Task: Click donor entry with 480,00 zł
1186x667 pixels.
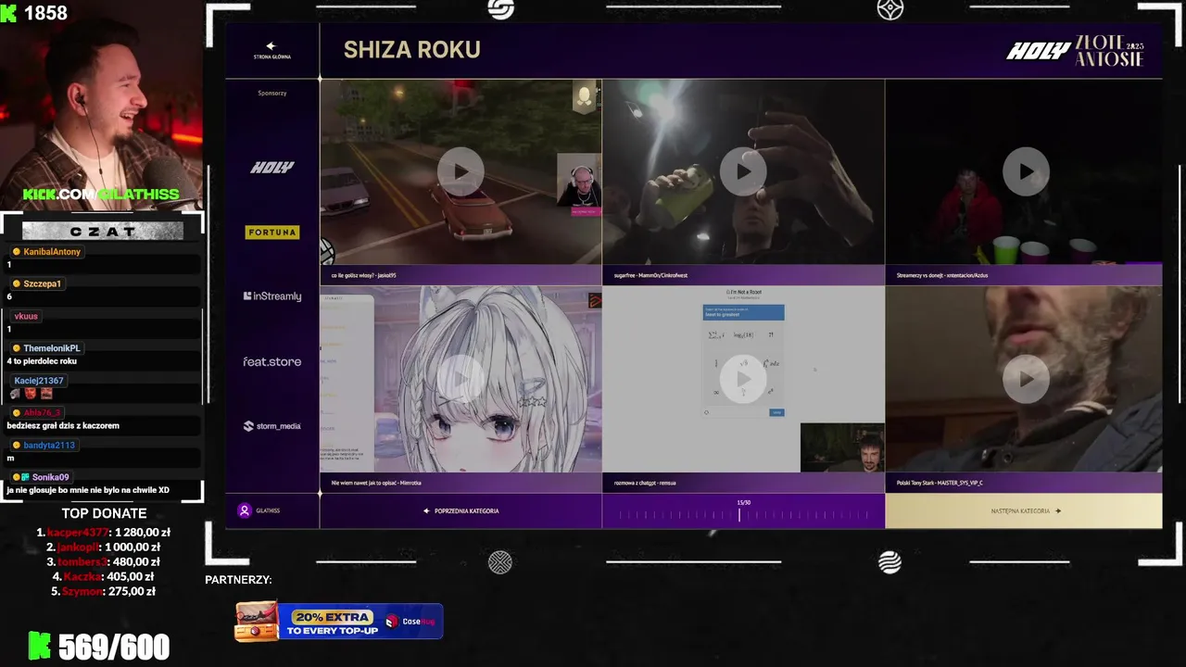Action: (x=104, y=561)
